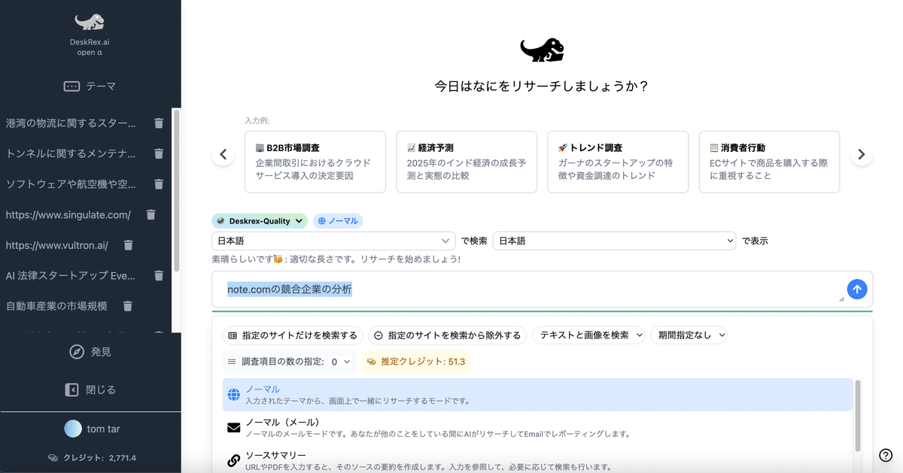
Task: Click the クレジット: 2,771.4 balance
Action: (99, 457)
